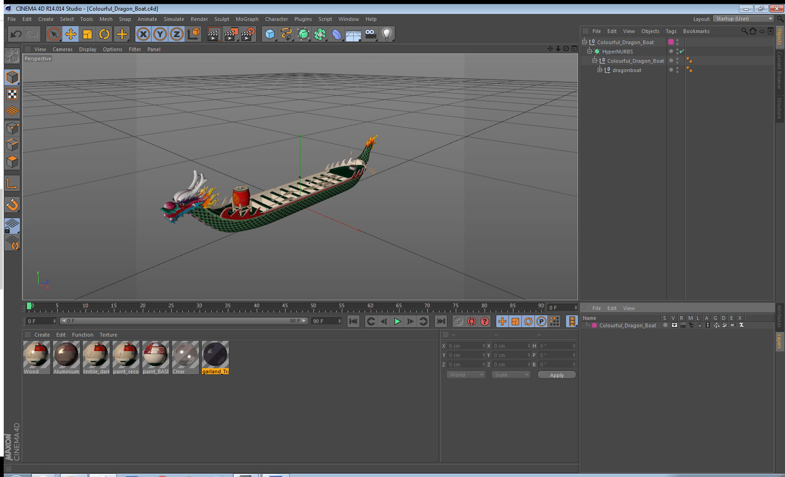Switch to Edges mode
This screenshot has height=477, width=785.
(12, 145)
